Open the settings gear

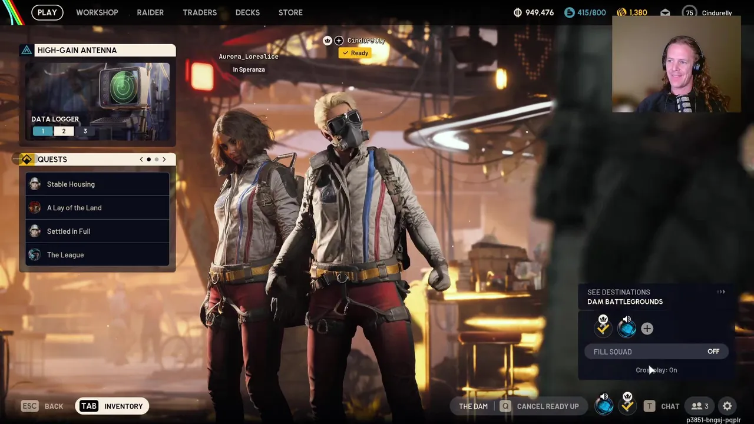[x=727, y=406]
